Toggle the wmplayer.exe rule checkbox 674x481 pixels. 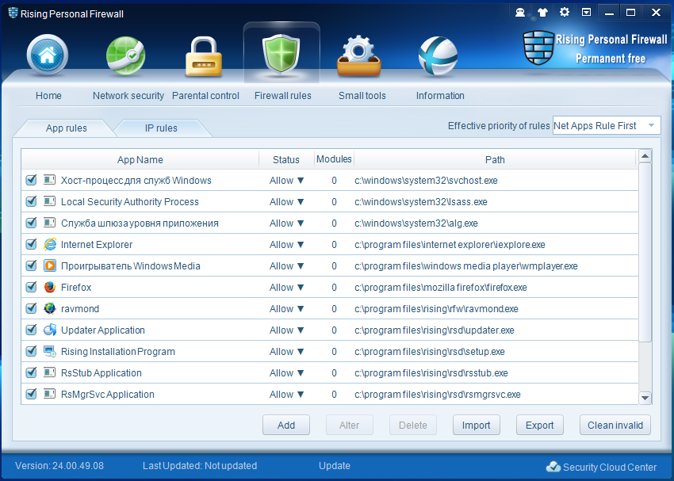pyautogui.click(x=31, y=265)
